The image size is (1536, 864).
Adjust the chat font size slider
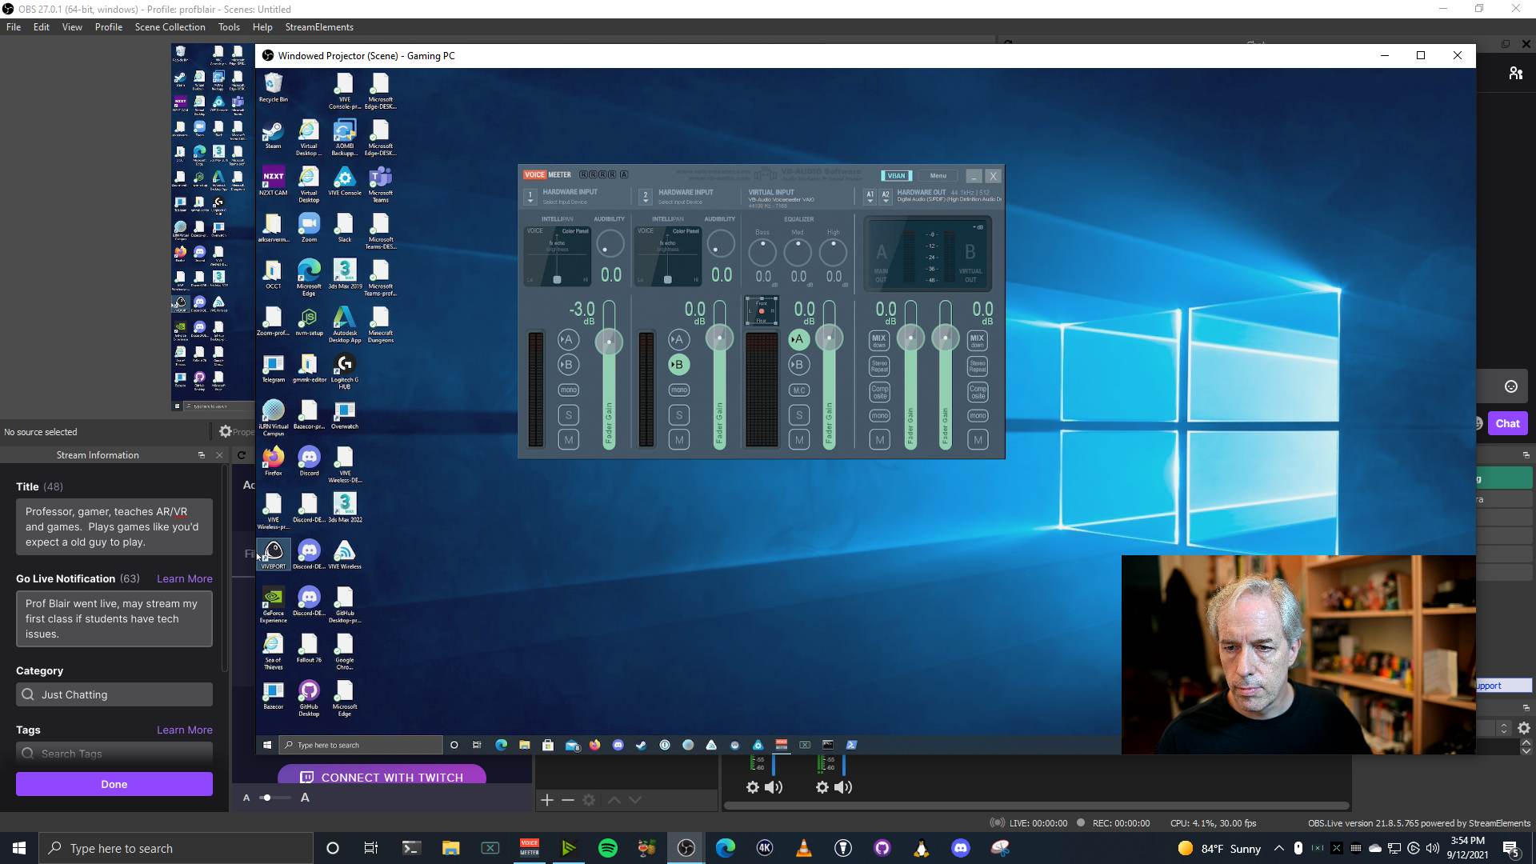pyautogui.click(x=267, y=798)
